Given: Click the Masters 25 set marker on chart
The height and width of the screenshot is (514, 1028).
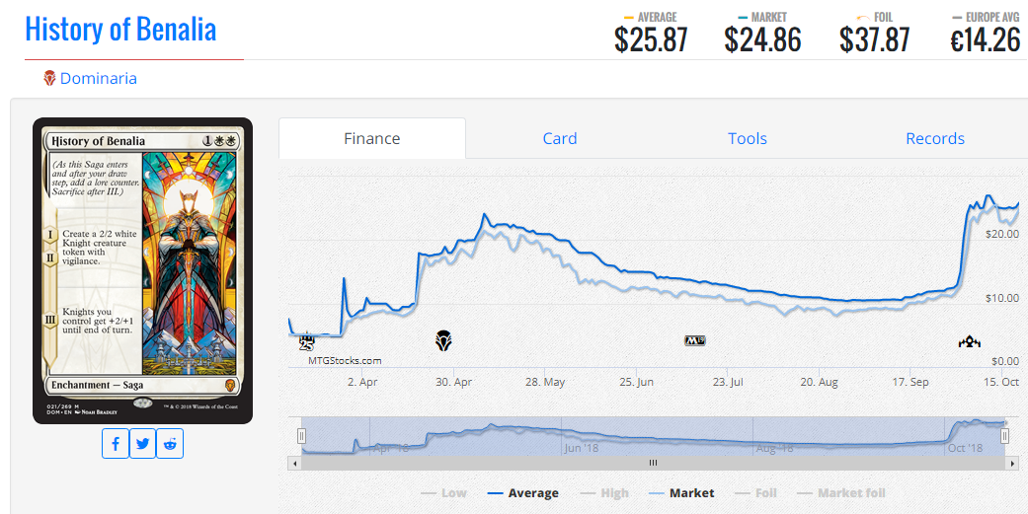Looking at the screenshot, I should click(307, 341).
